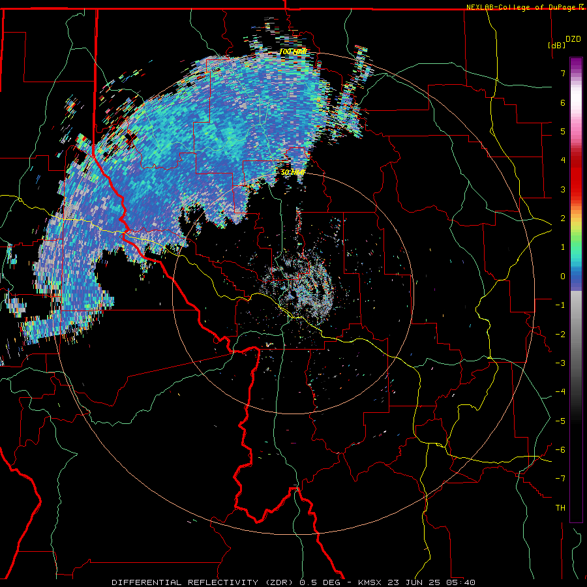Click the 50 NMI range ring label
The width and height of the screenshot is (587, 587).
click(x=293, y=172)
